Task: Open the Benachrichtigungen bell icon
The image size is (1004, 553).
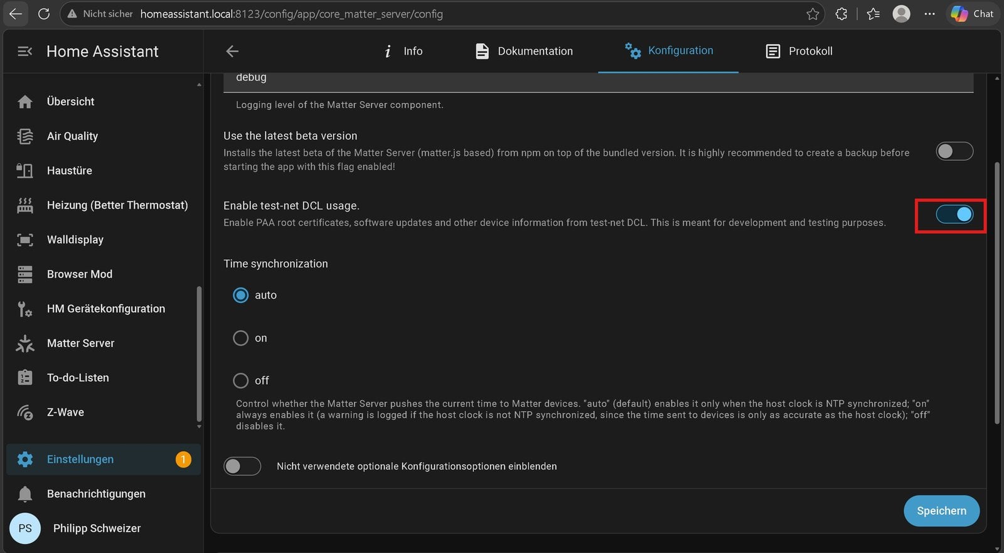Action: pos(25,494)
